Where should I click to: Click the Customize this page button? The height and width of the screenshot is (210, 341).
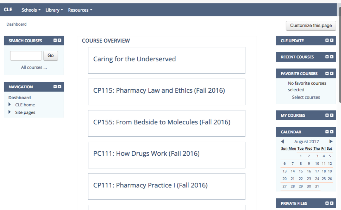[311, 26]
